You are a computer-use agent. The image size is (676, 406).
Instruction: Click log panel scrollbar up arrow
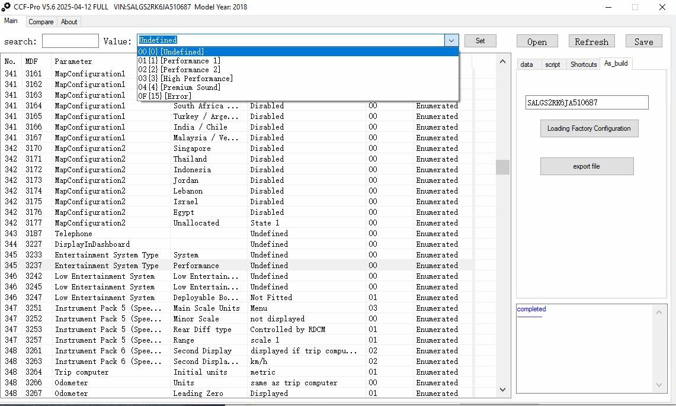pos(659,312)
